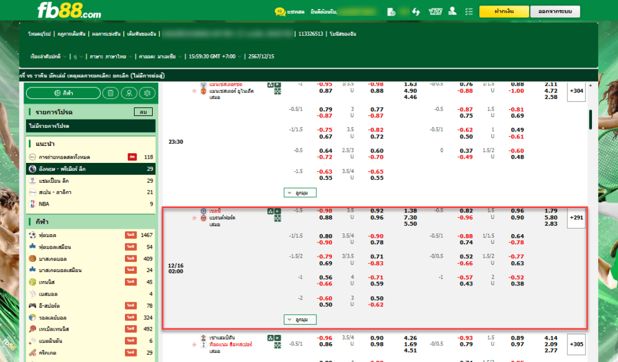Open the sort order dropdown
Viewport: 618px width, 362px height.
pos(48,57)
